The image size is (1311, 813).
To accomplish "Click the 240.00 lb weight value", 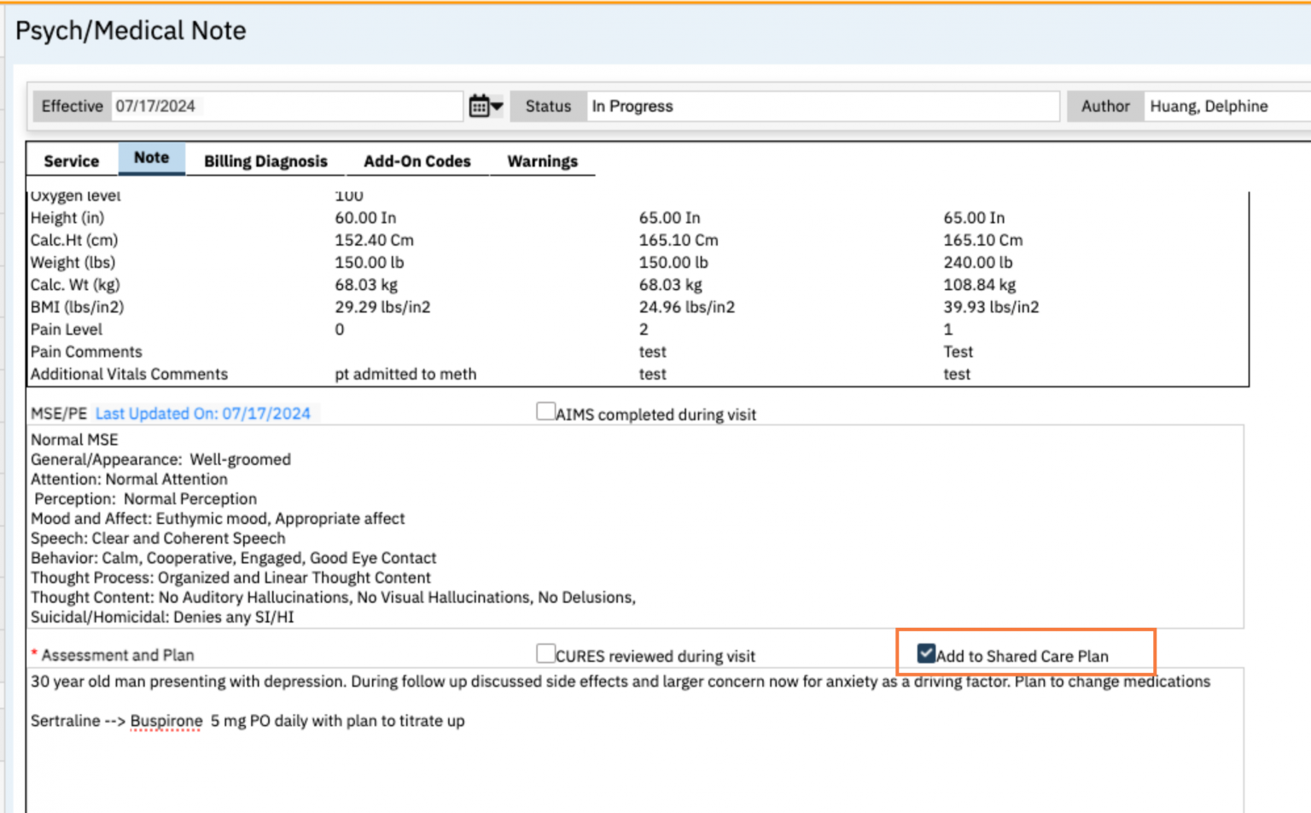I will point(977,263).
